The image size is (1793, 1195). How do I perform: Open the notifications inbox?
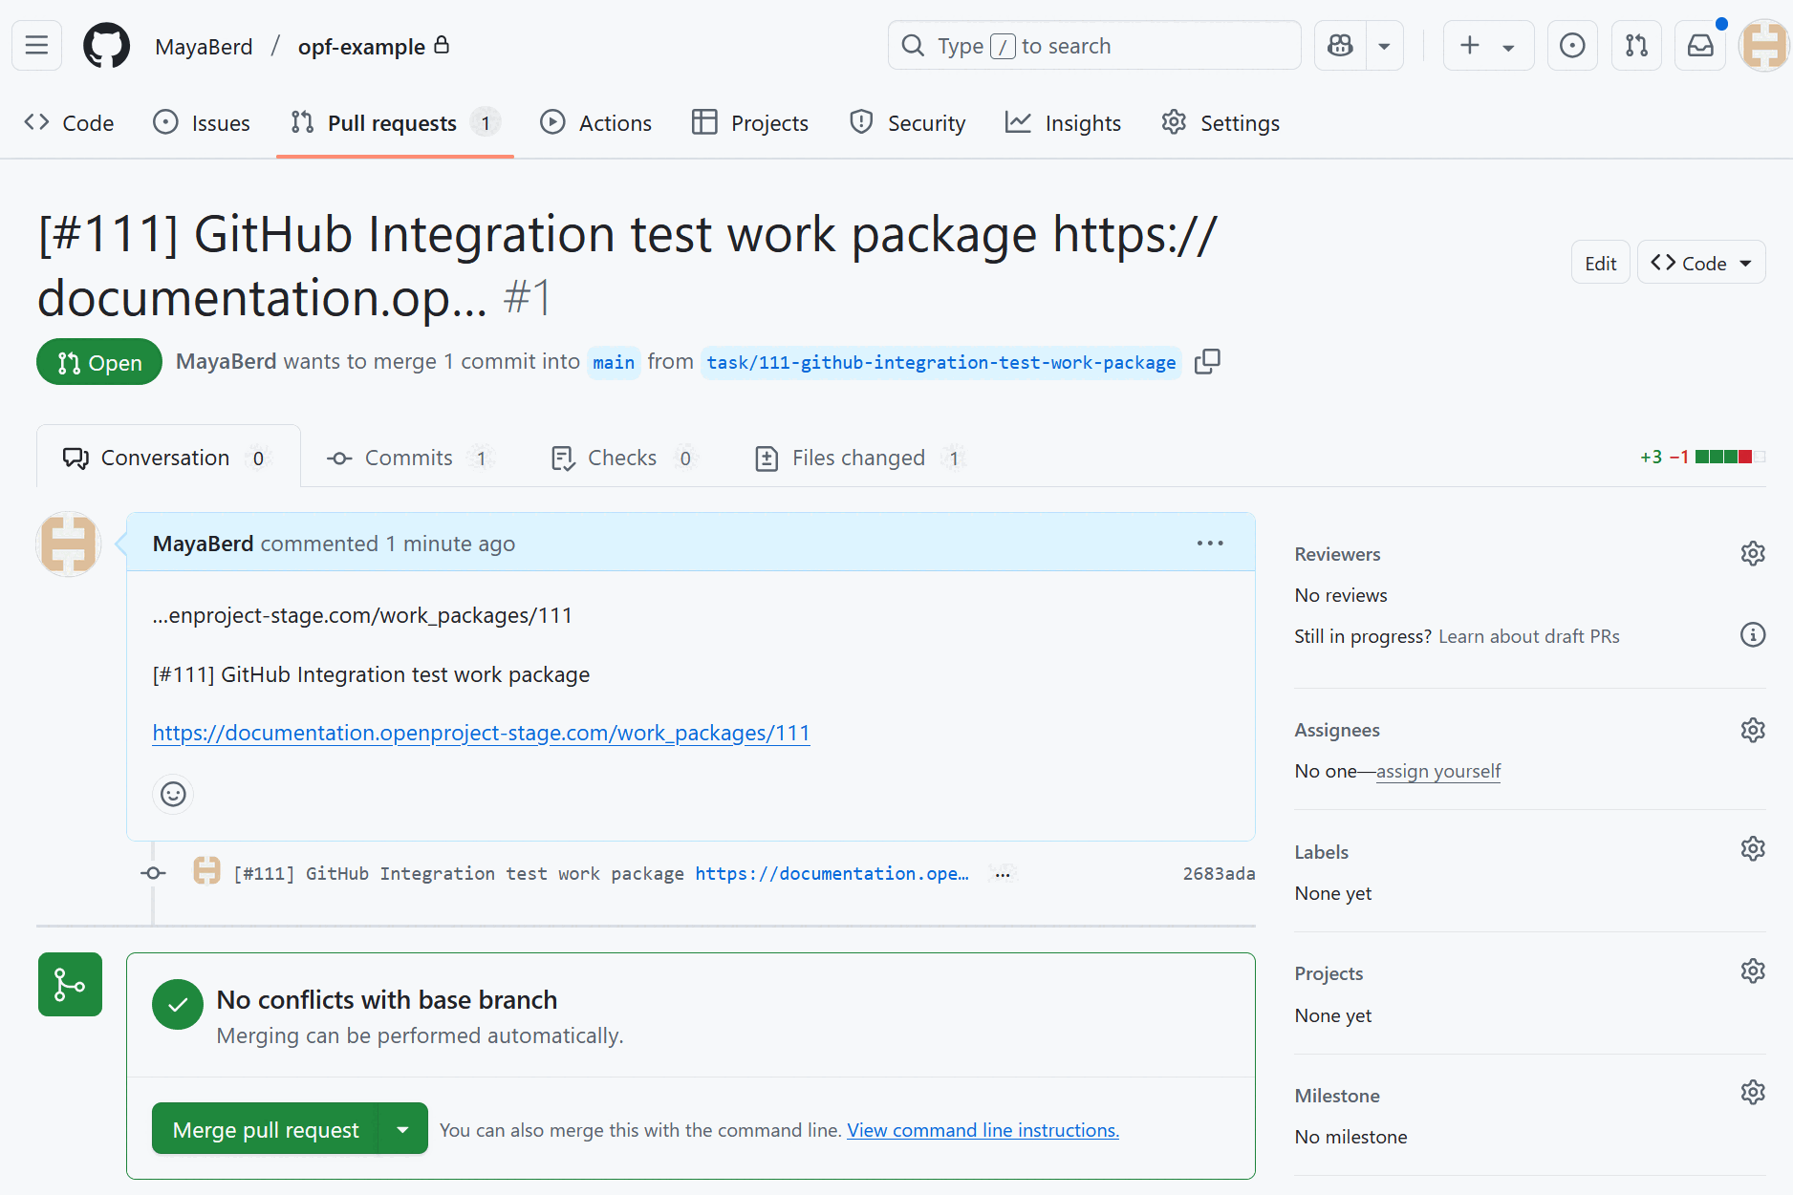click(x=1700, y=45)
